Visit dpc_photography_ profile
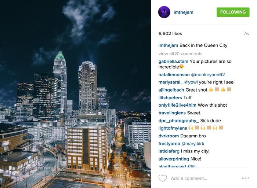Screen dimensions: 257x188 179,121
